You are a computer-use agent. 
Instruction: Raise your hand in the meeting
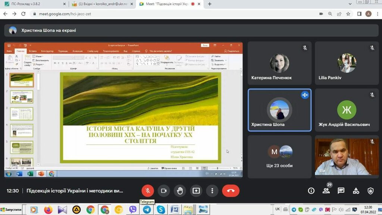180,191
